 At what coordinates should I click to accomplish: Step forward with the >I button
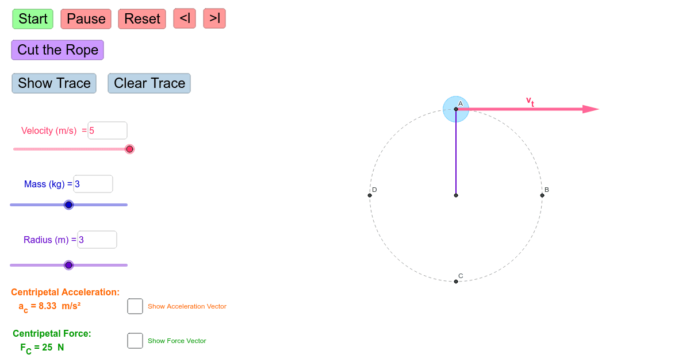[214, 18]
